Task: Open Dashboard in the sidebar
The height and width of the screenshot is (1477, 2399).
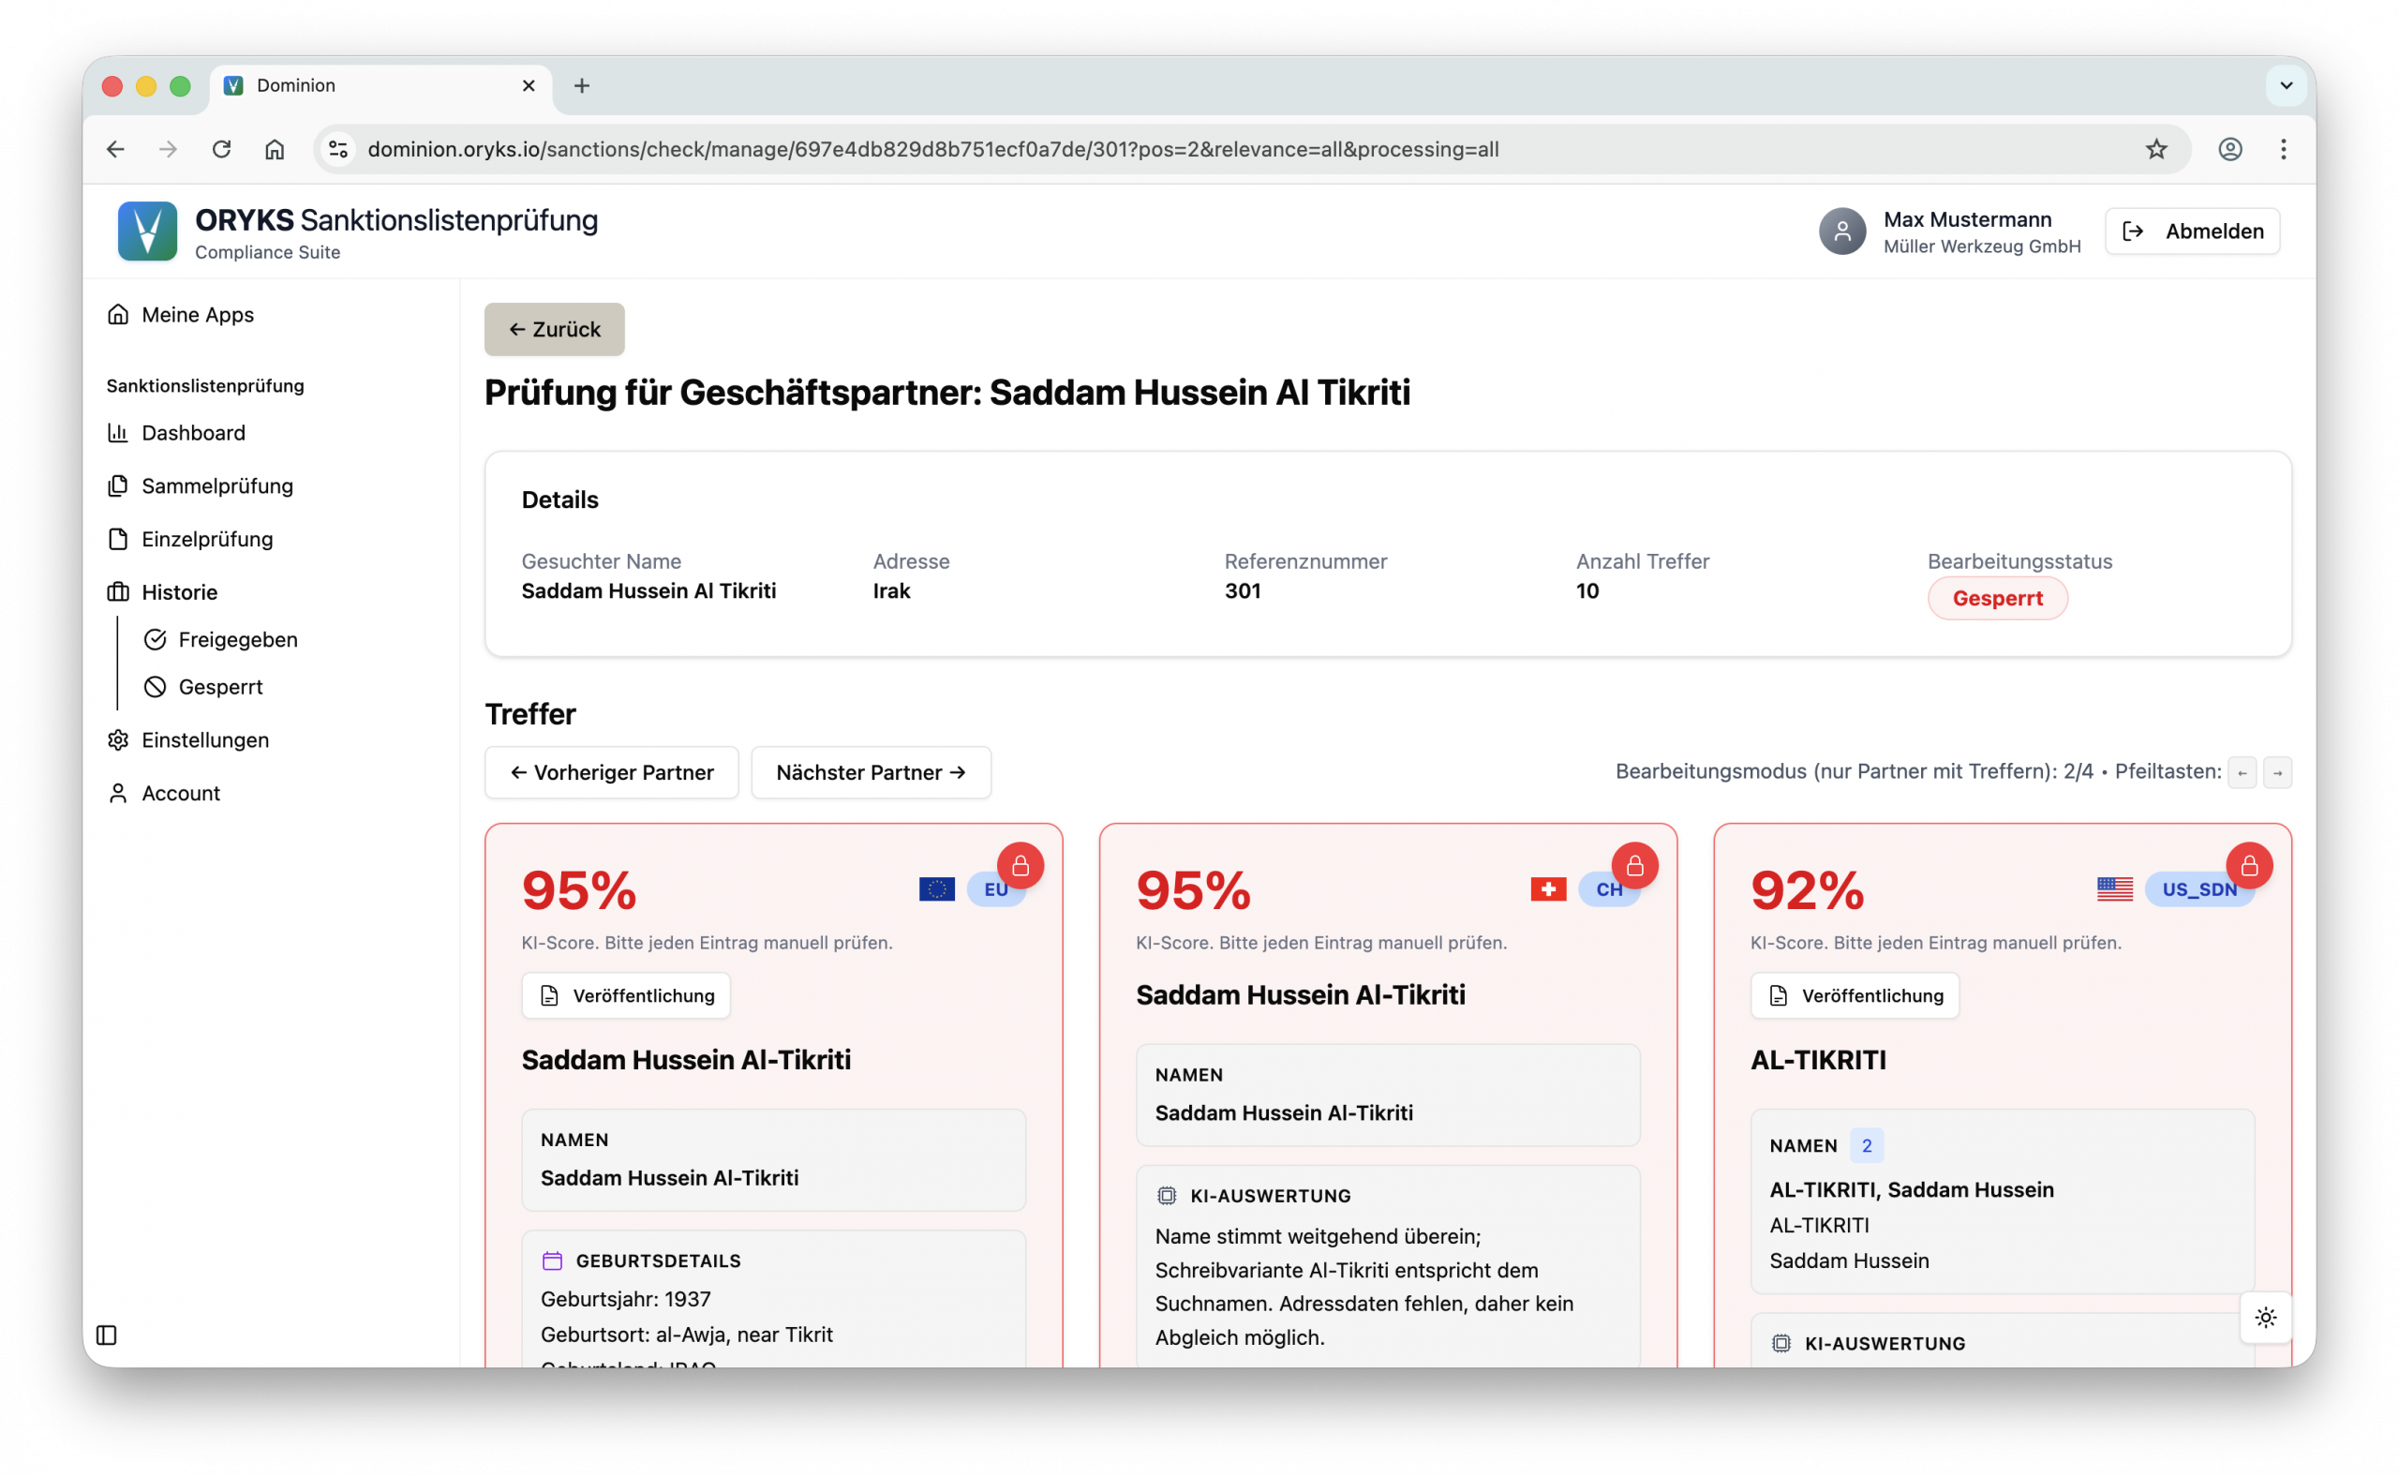Action: tap(192, 433)
